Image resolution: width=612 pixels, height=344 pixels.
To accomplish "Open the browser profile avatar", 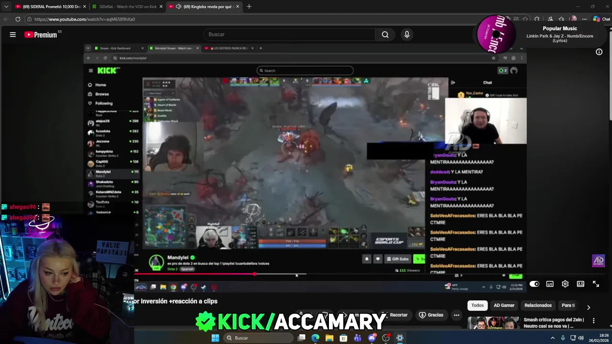I will point(573,19).
